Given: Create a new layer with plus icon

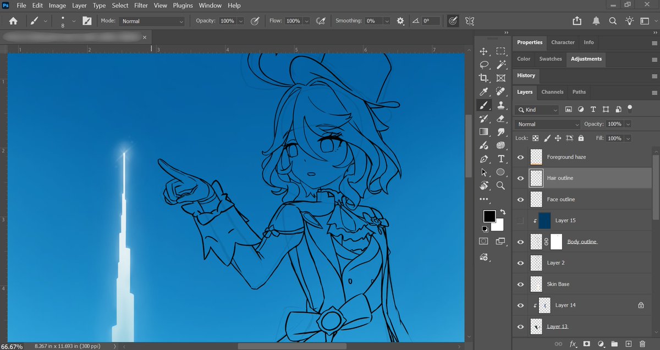Looking at the screenshot, I should (628, 344).
